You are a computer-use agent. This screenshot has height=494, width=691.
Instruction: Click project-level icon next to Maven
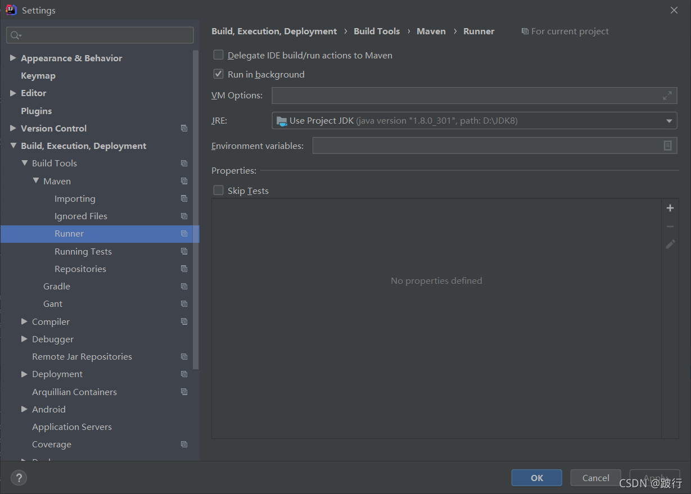pyautogui.click(x=184, y=181)
